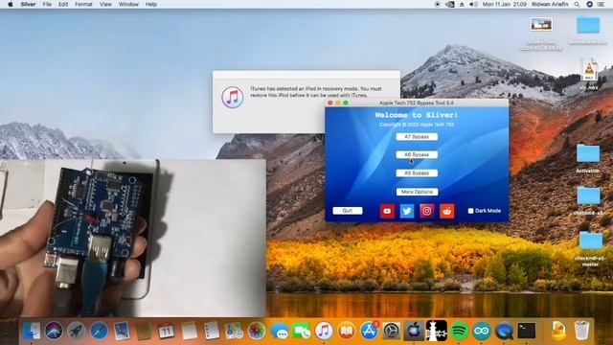
Task: Open More Options in Sliver
Action: [417, 192]
